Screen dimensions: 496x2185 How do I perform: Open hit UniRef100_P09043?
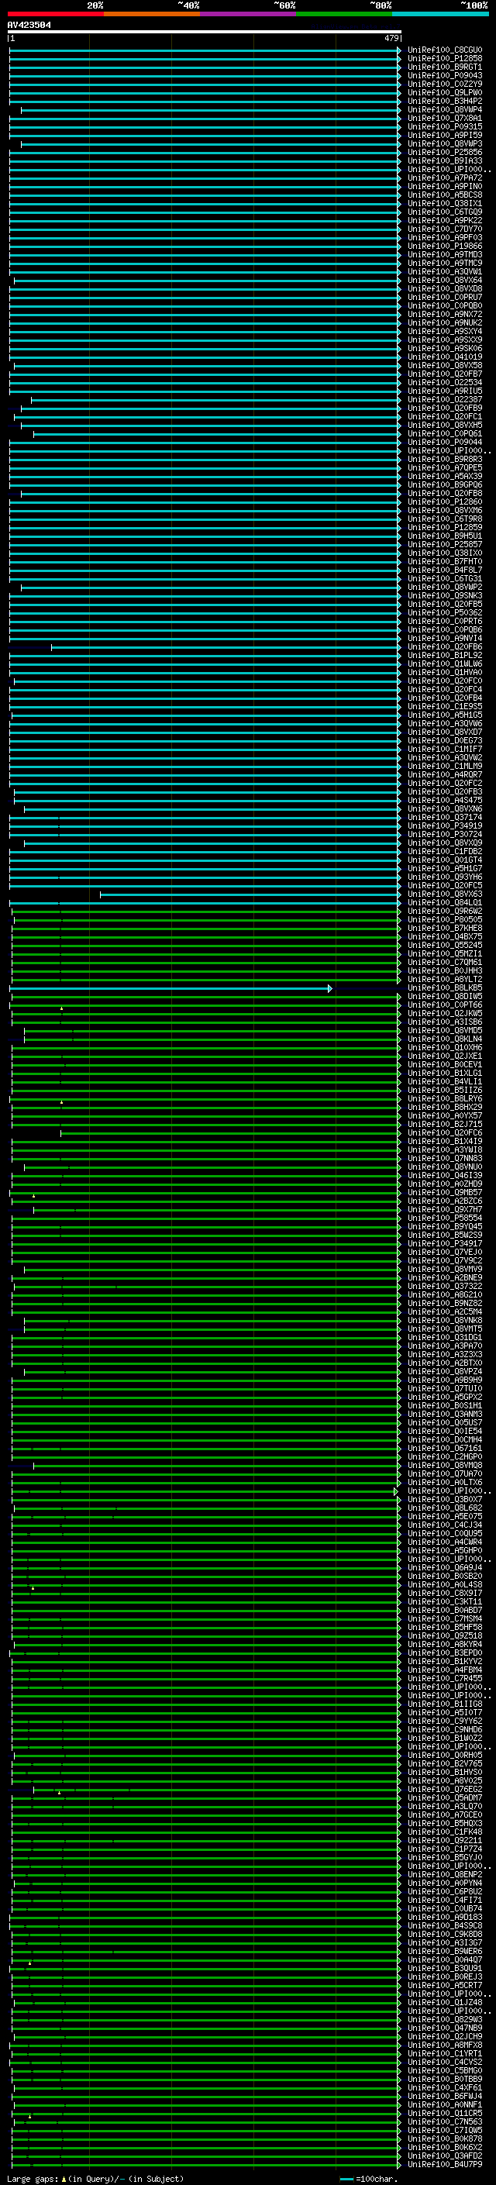(x=444, y=75)
